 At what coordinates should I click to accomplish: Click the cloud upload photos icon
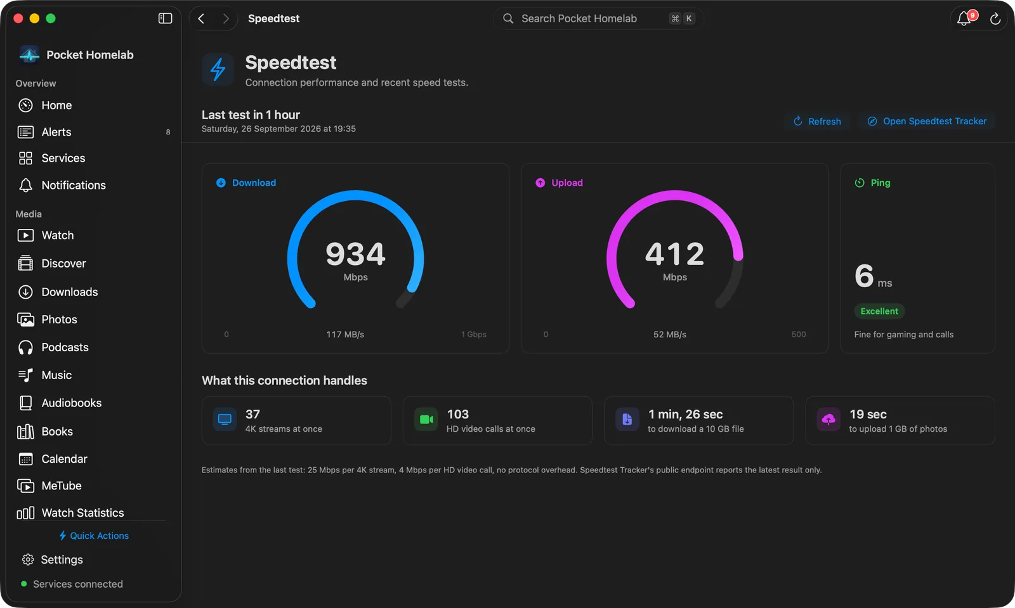point(828,420)
